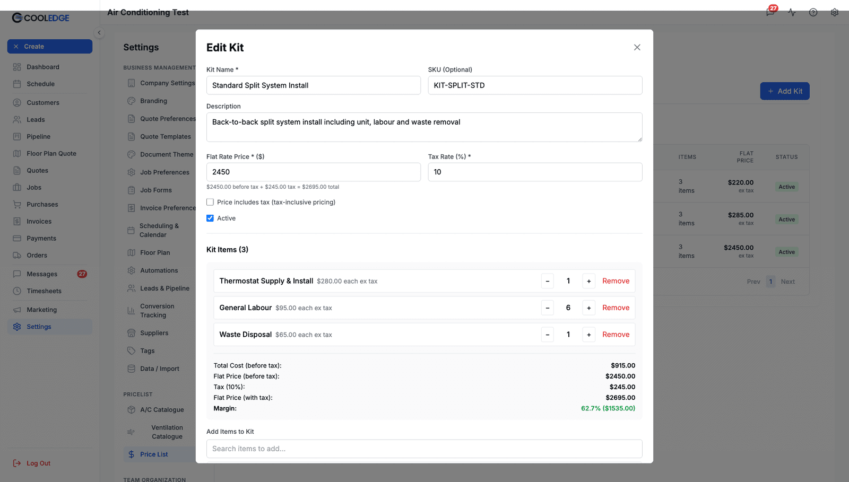Viewport: 849px width, 482px height.
Task: Collapse the sidebar with the chevron arrow
Action: pyautogui.click(x=99, y=33)
